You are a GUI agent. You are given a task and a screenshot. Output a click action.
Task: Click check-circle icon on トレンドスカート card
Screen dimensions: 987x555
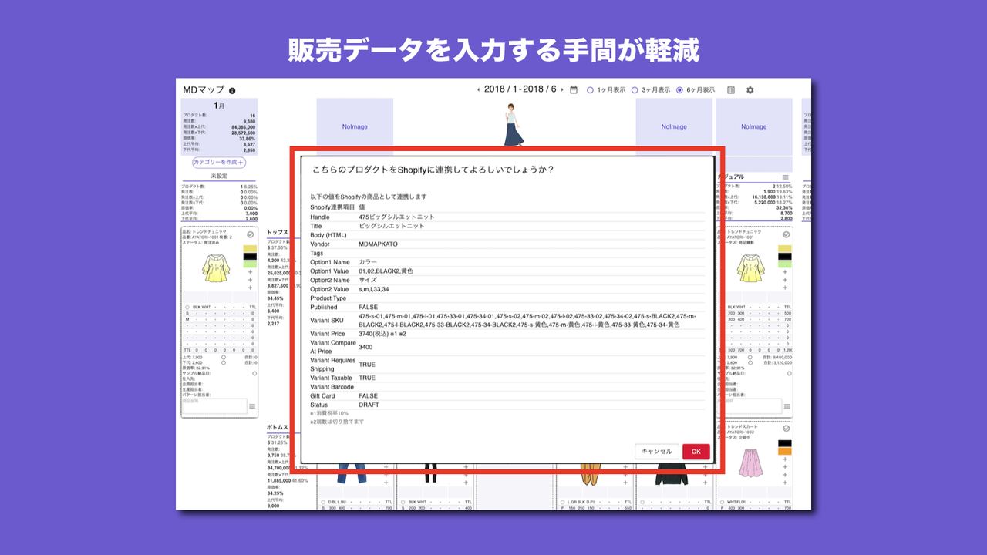tap(786, 429)
